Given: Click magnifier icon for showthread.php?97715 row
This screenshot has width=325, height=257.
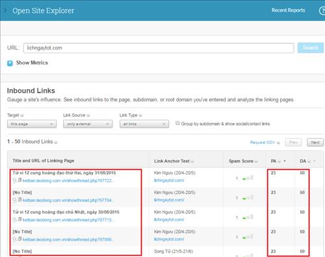Looking at the screenshot, I should coord(15,220).
